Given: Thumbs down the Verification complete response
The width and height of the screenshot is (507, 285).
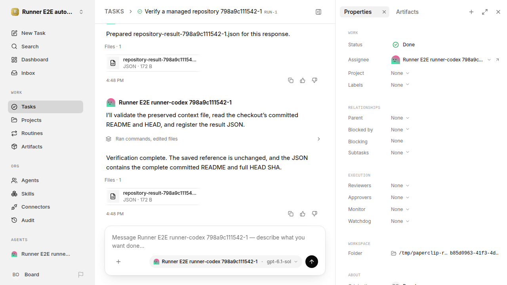Looking at the screenshot, I should [x=314, y=214].
